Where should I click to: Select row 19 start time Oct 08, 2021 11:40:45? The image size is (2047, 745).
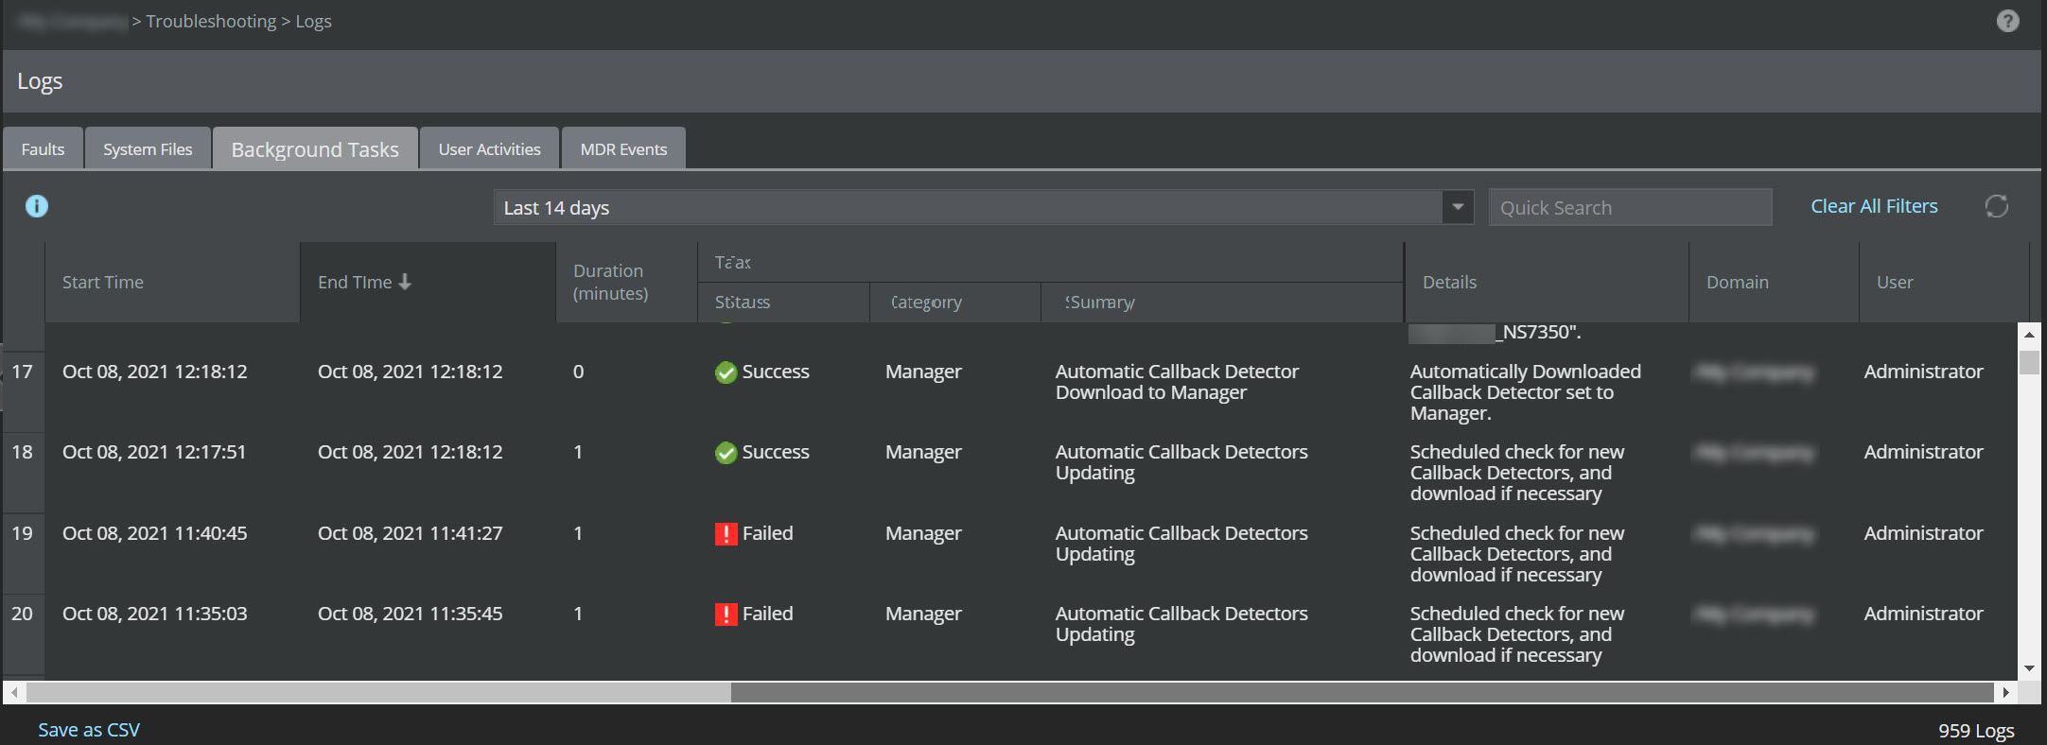click(x=154, y=533)
